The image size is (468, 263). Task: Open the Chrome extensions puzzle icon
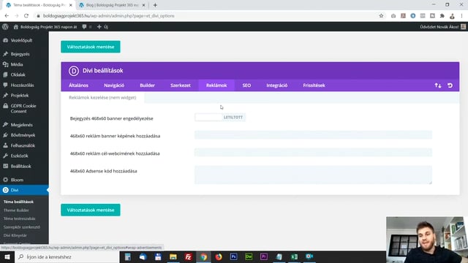pos(442,16)
